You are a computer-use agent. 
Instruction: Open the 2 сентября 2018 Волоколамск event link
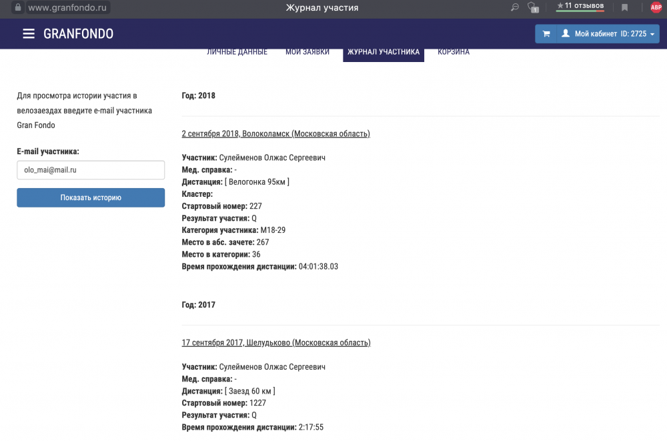coord(275,133)
